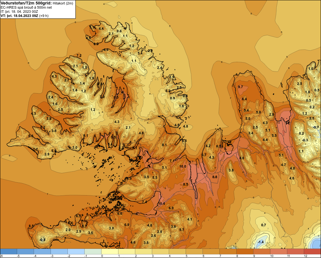Click the 'IT: þri. 18. 04. 2023 00Z' line
The height and width of the screenshot is (258, 321).
(19, 12)
